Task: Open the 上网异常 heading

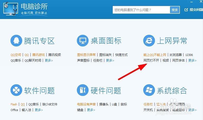Action: pos(172,41)
